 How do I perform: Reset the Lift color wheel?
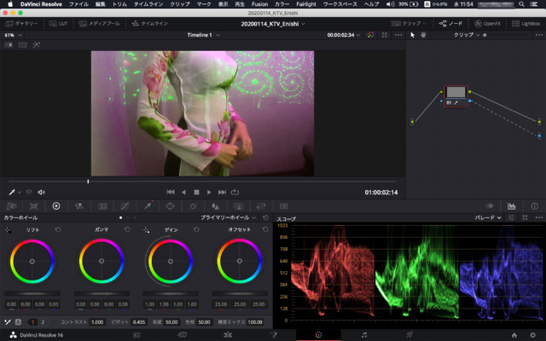tap(58, 230)
